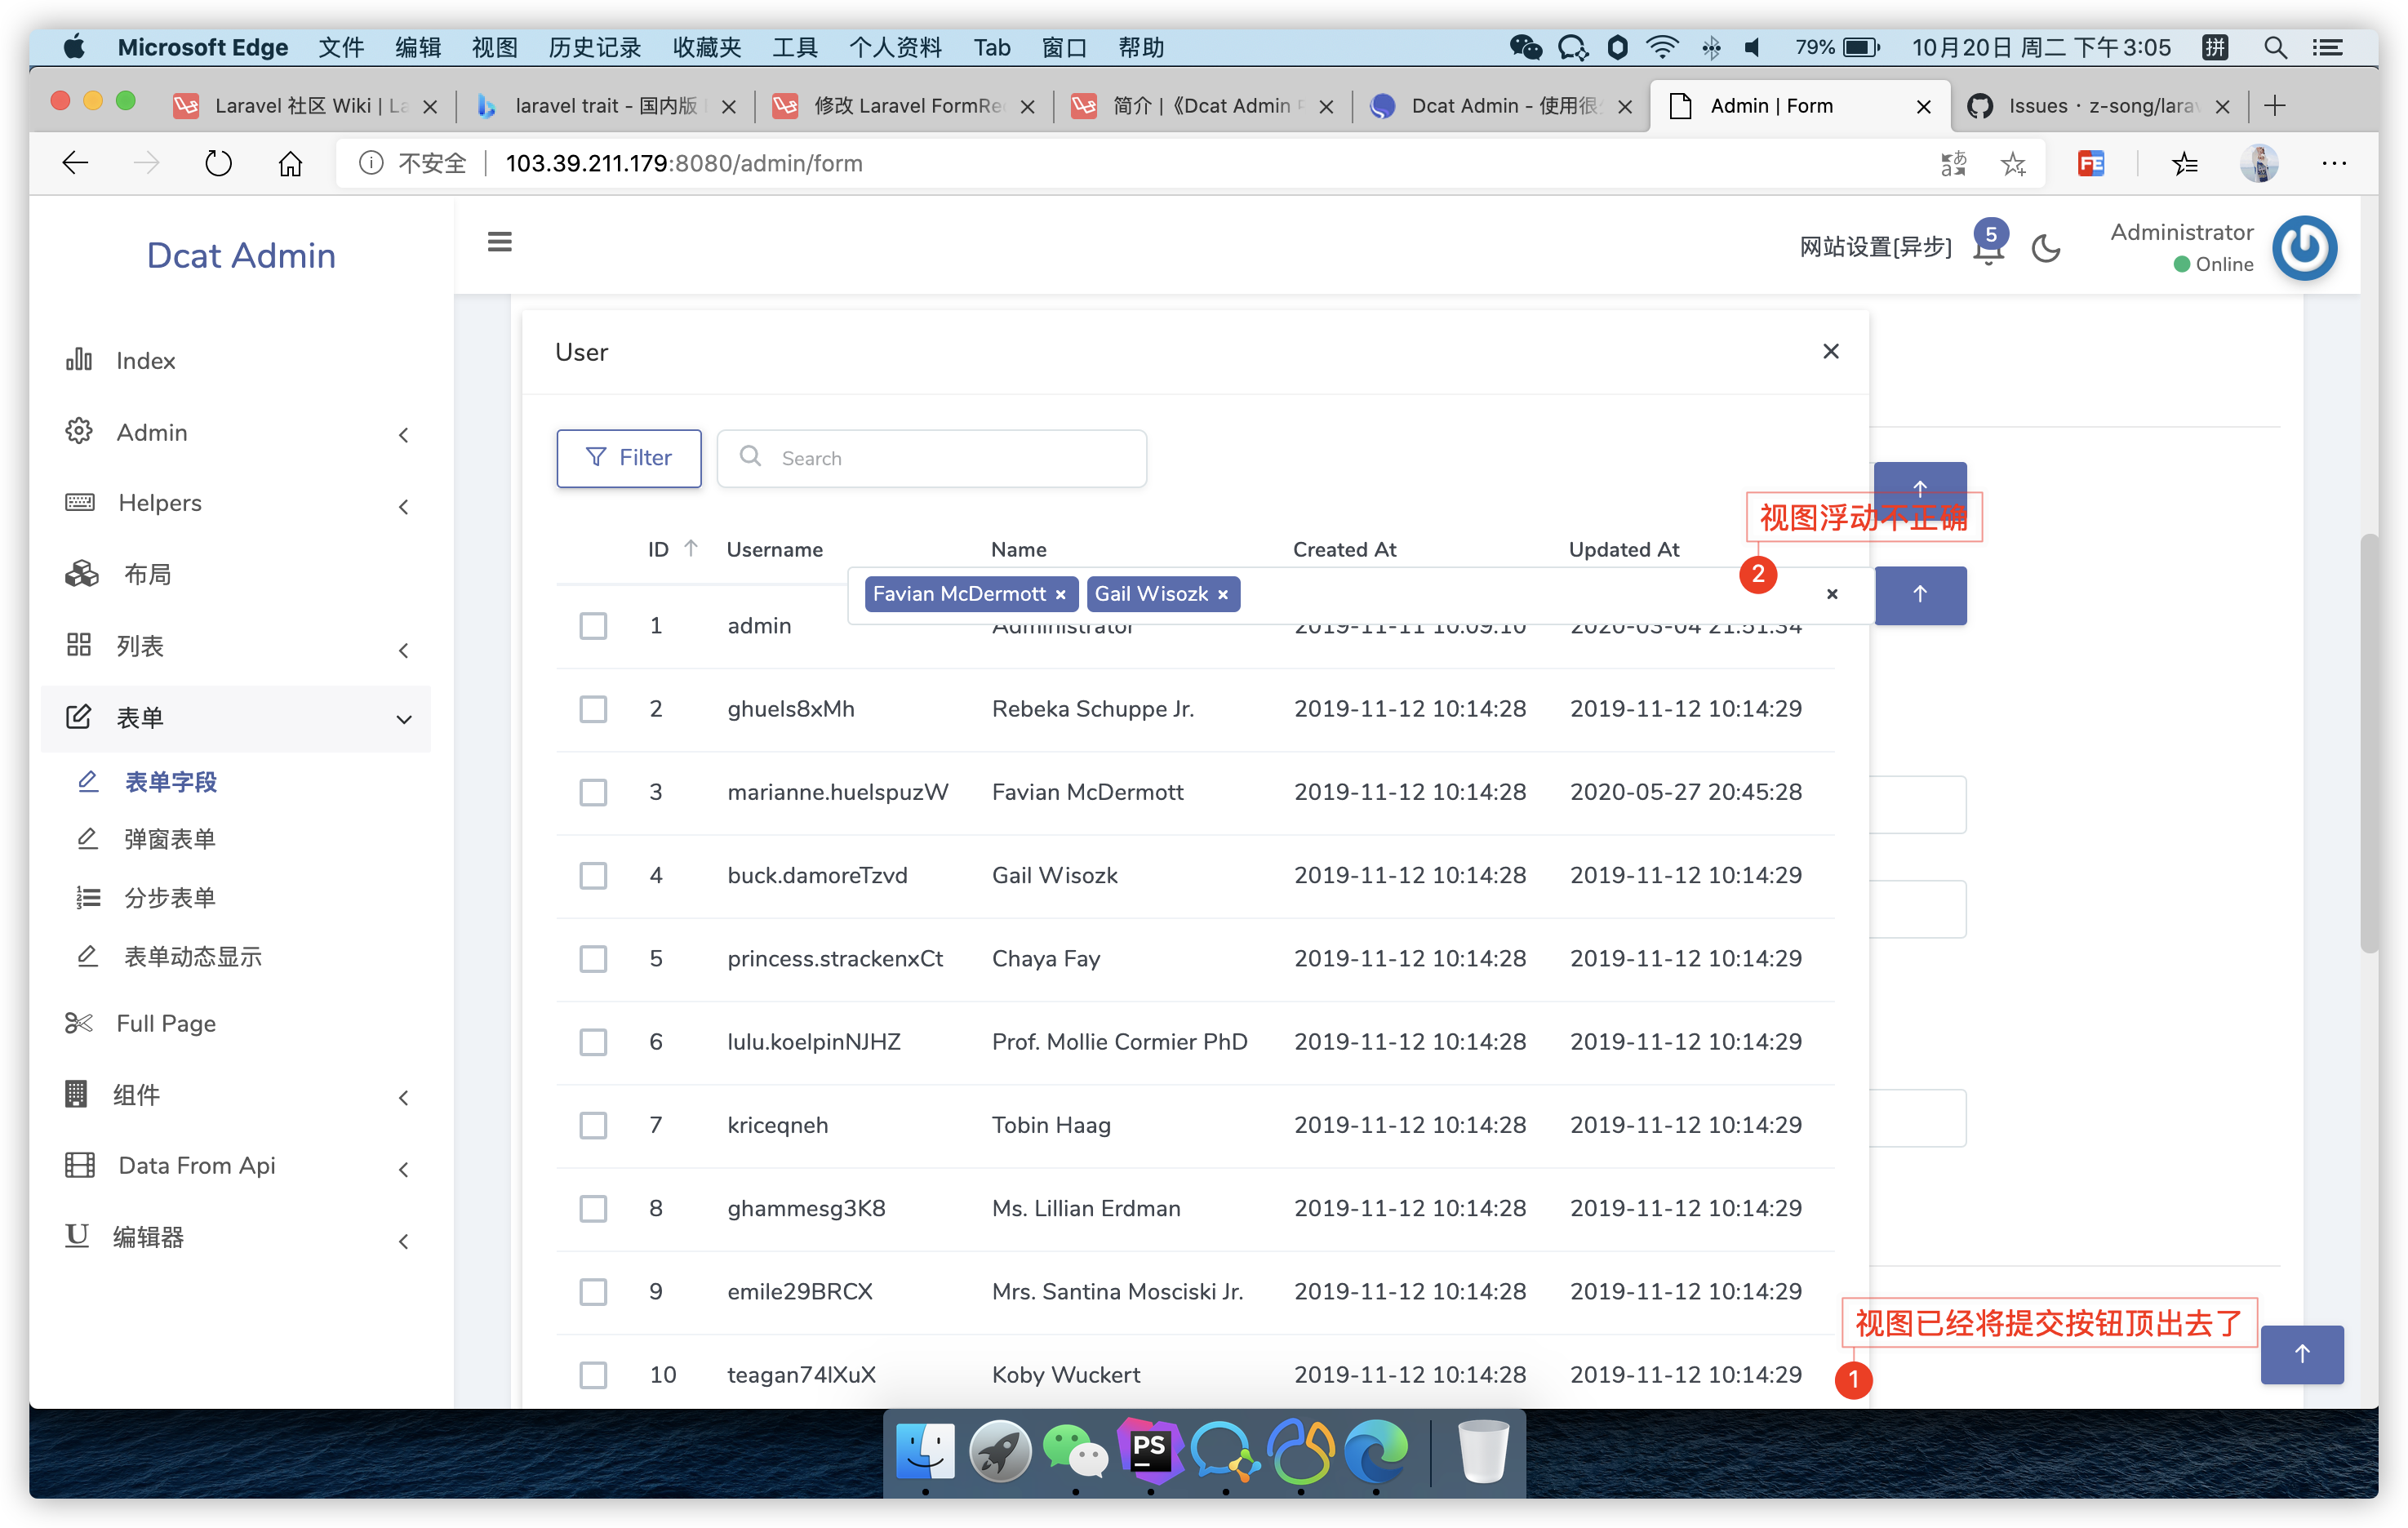Click the 表单字段 pencil icon
Viewport: 2408px width, 1528px height.
coord(88,782)
